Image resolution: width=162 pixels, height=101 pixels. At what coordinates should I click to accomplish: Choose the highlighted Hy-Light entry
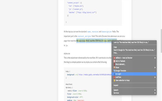coord(134,74)
